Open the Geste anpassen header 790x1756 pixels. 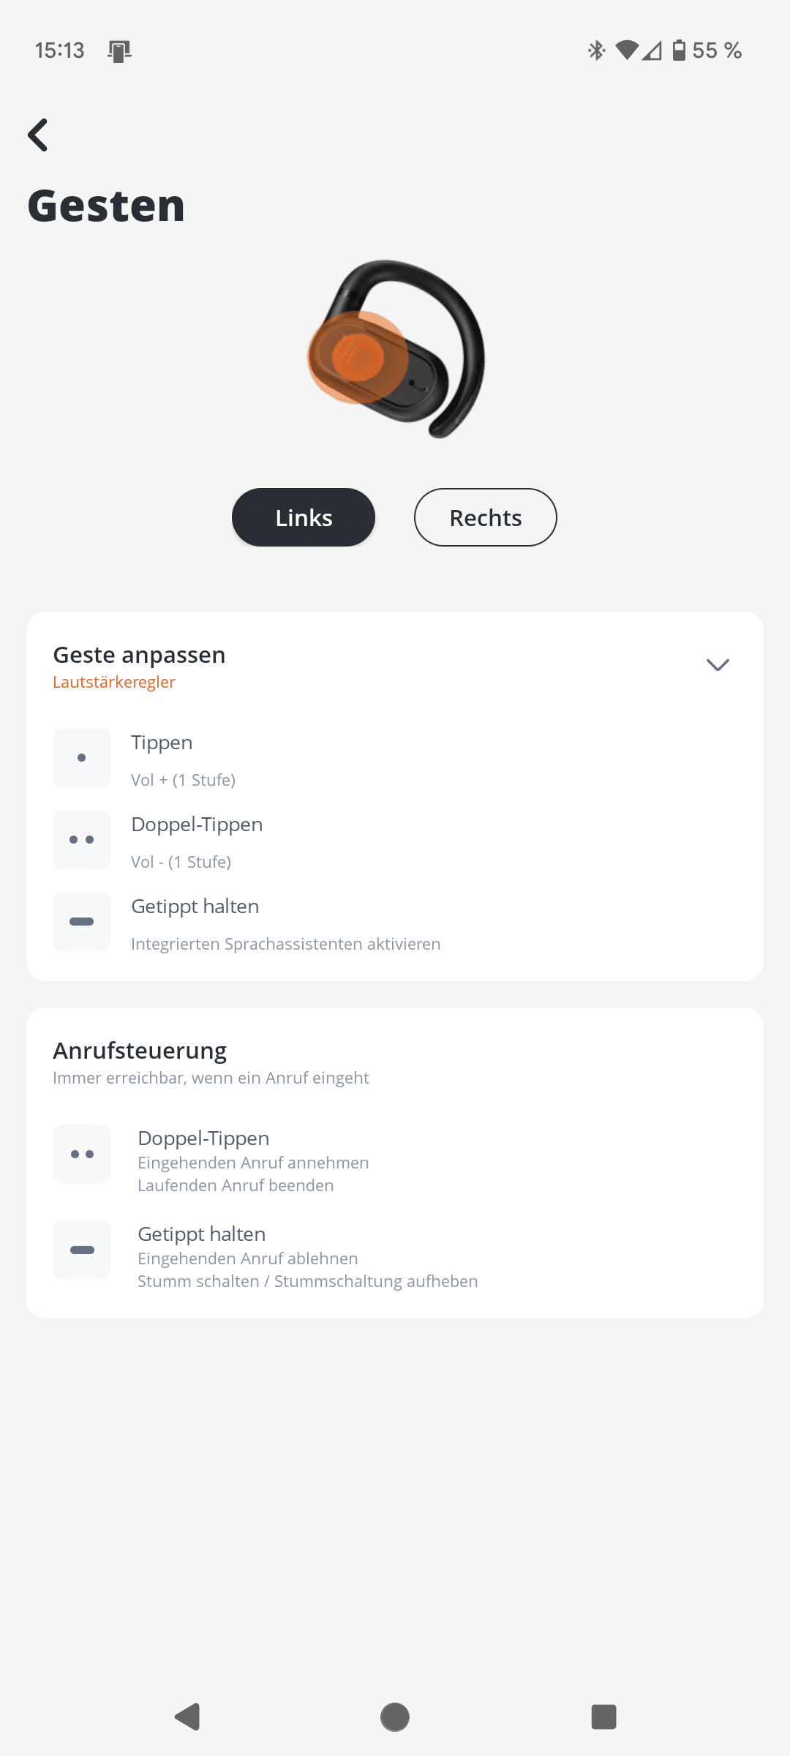[x=395, y=666]
